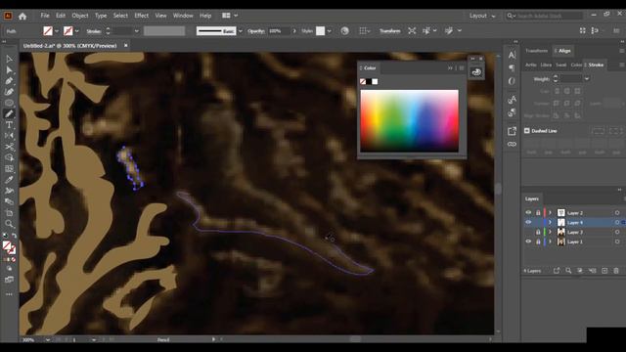Viewport: 626px width, 352px height.
Task: Close the Untitled-2.ai document tab
Action: [126, 46]
